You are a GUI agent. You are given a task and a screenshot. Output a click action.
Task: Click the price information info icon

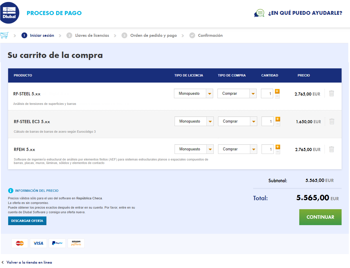click(x=11, y=191)
